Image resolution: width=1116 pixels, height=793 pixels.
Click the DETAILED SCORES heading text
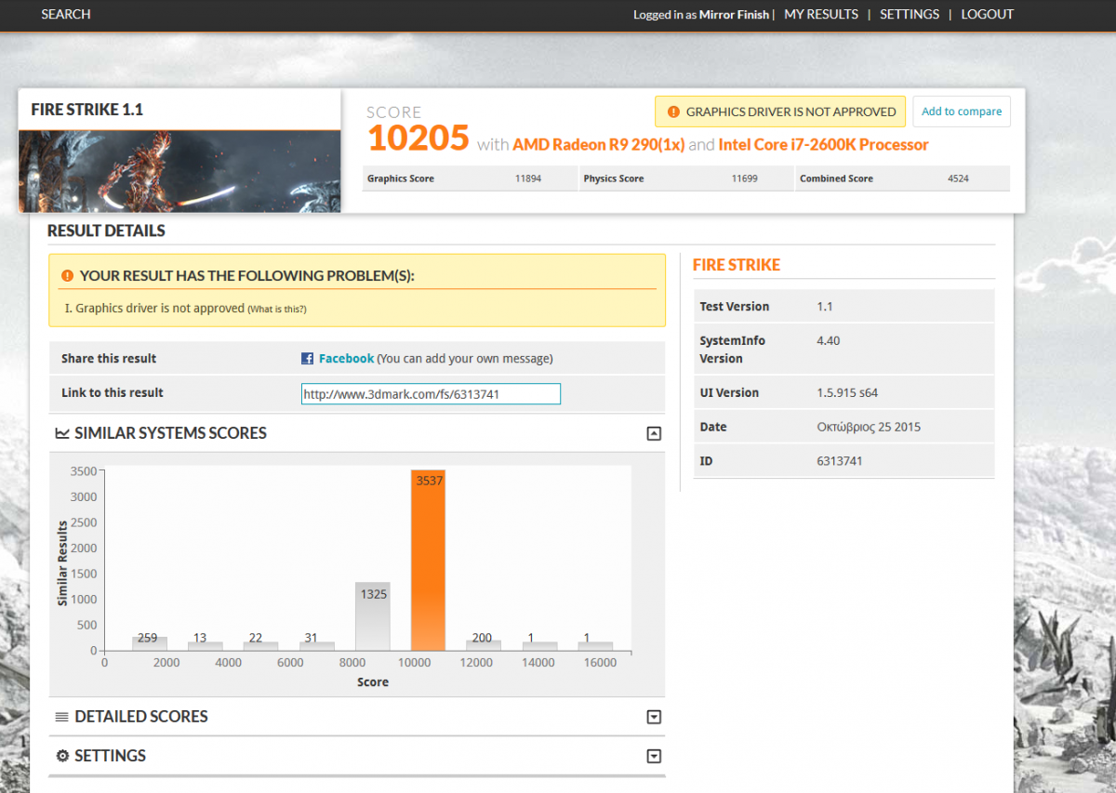141,717
